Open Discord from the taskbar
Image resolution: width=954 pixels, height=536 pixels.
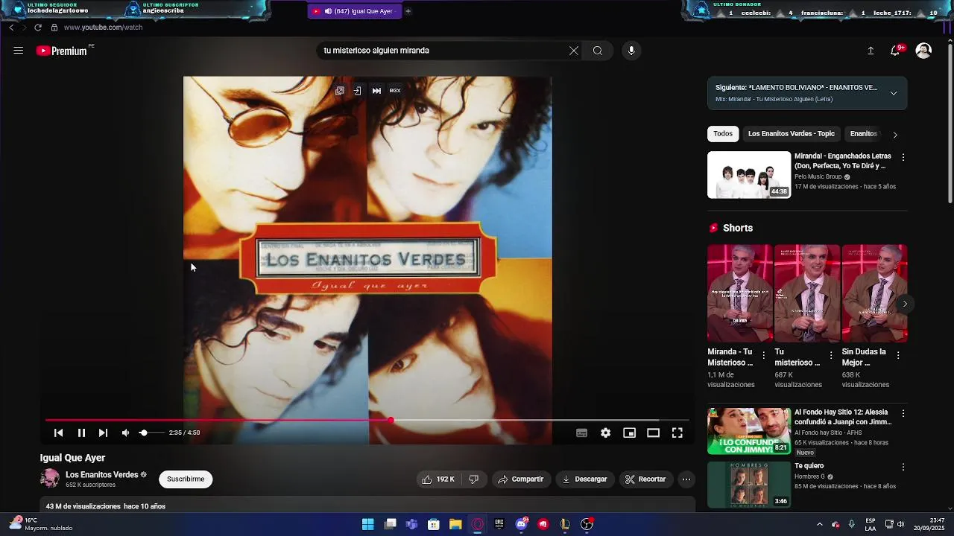click(x=521, y=524)
